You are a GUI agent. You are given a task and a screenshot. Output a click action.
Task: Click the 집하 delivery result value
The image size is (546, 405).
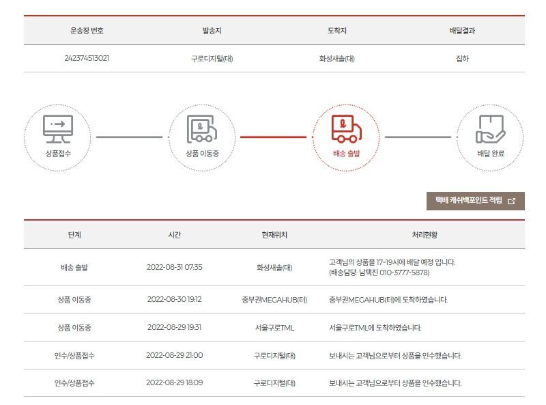[x=462, y=58]
